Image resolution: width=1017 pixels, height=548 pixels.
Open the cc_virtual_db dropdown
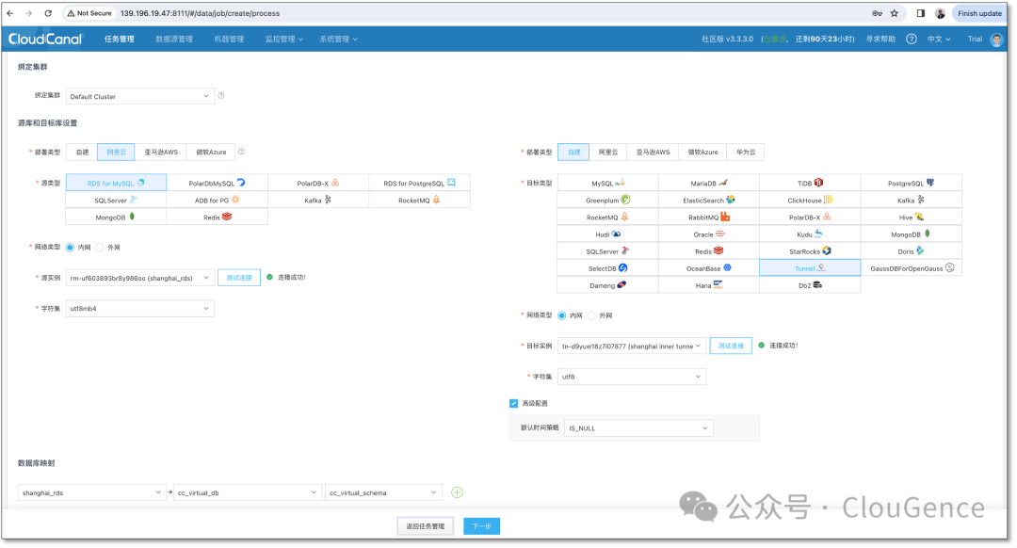(x=247, y=492)
